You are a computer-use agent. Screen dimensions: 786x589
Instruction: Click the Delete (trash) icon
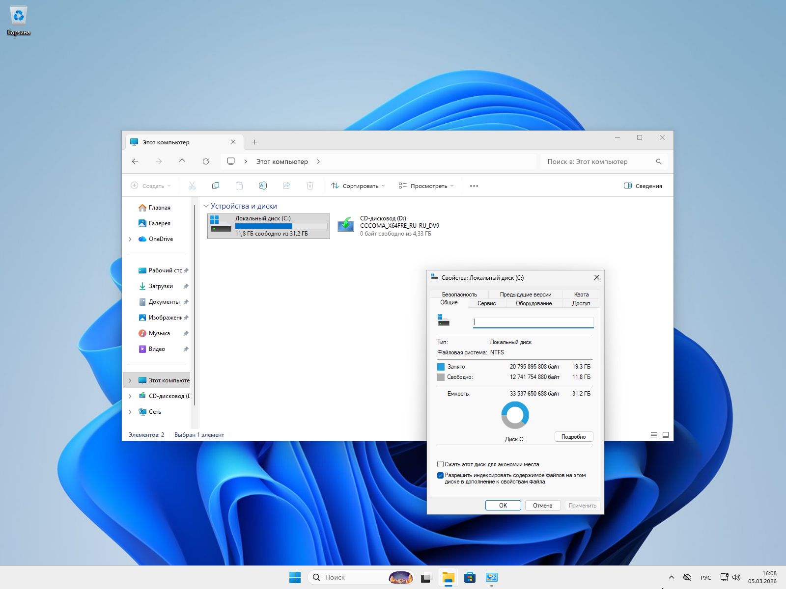tap(310, 186)
